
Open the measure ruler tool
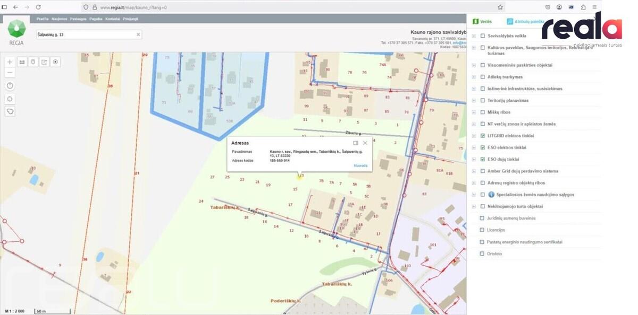click(22, 62)
